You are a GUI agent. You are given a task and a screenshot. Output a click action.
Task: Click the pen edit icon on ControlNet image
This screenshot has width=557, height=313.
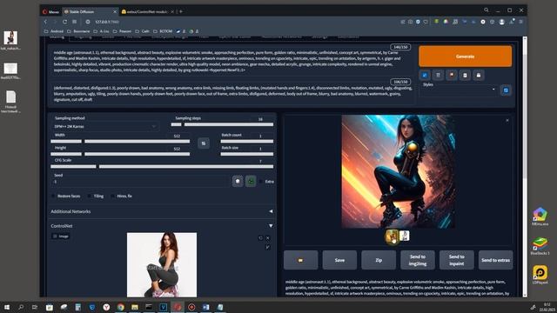268,247
